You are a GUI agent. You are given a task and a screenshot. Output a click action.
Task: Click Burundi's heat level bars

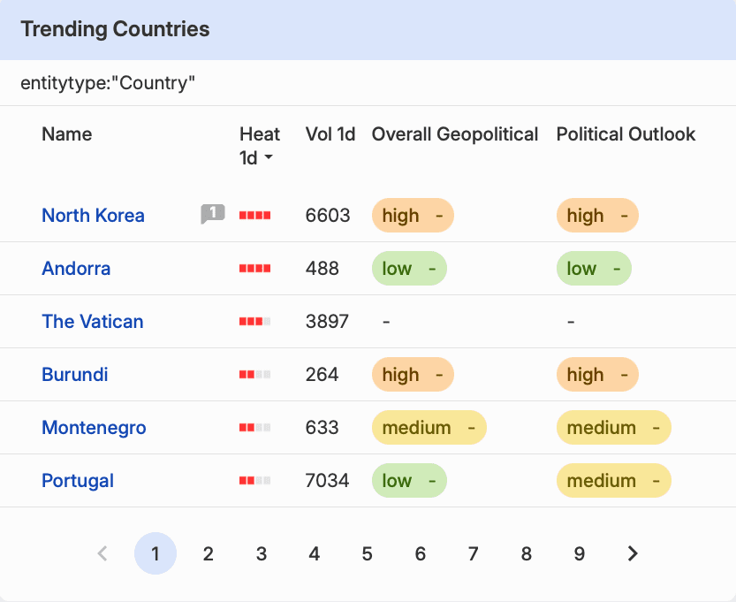(254, 375)
